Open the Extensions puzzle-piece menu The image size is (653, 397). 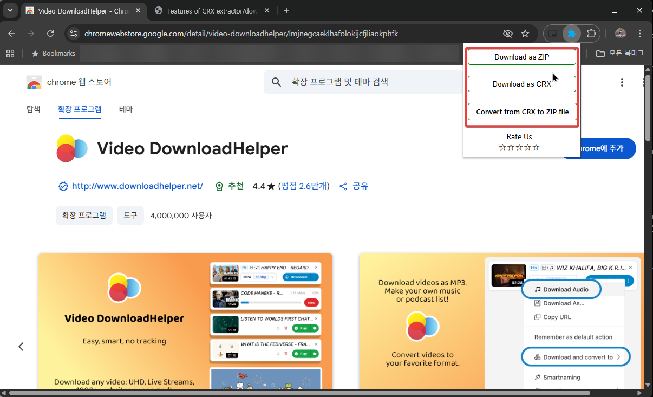click(591, 34)
